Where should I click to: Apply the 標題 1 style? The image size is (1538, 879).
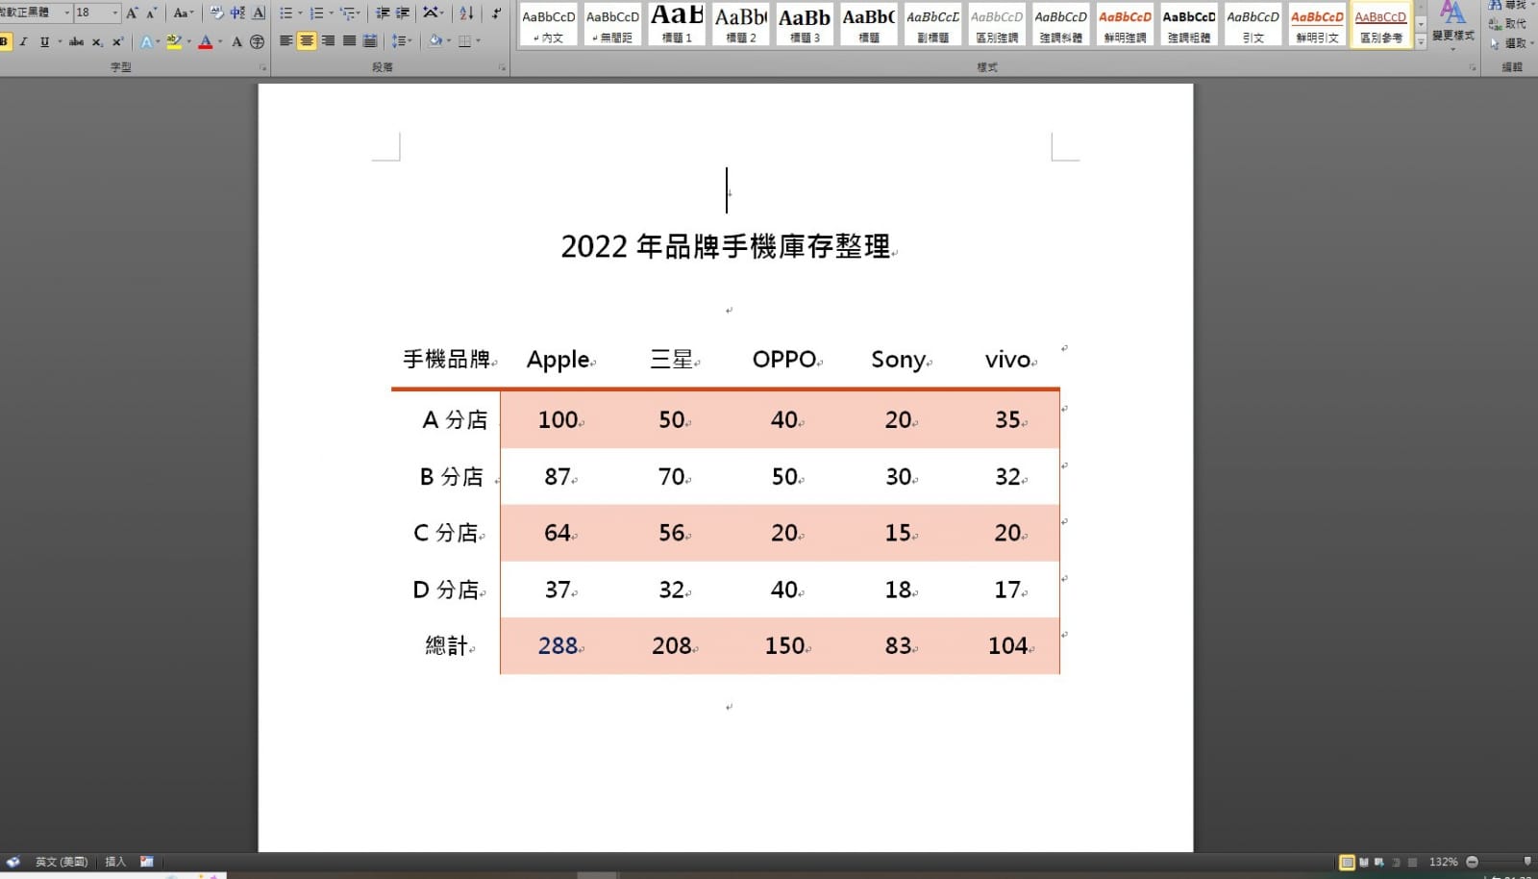pos(677,25)
